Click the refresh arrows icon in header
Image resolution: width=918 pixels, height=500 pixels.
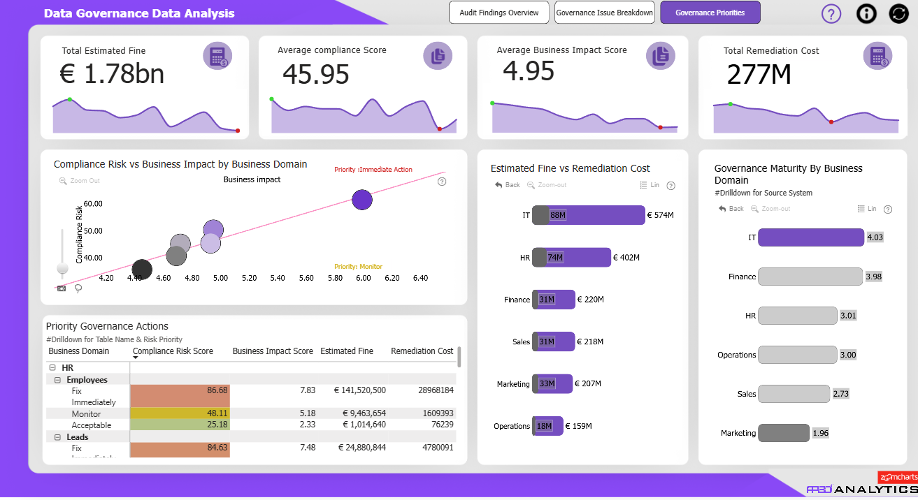[x=898, y=13]
